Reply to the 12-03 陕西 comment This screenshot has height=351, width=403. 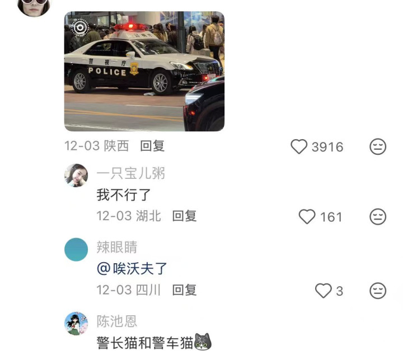[x=152, y=146]
